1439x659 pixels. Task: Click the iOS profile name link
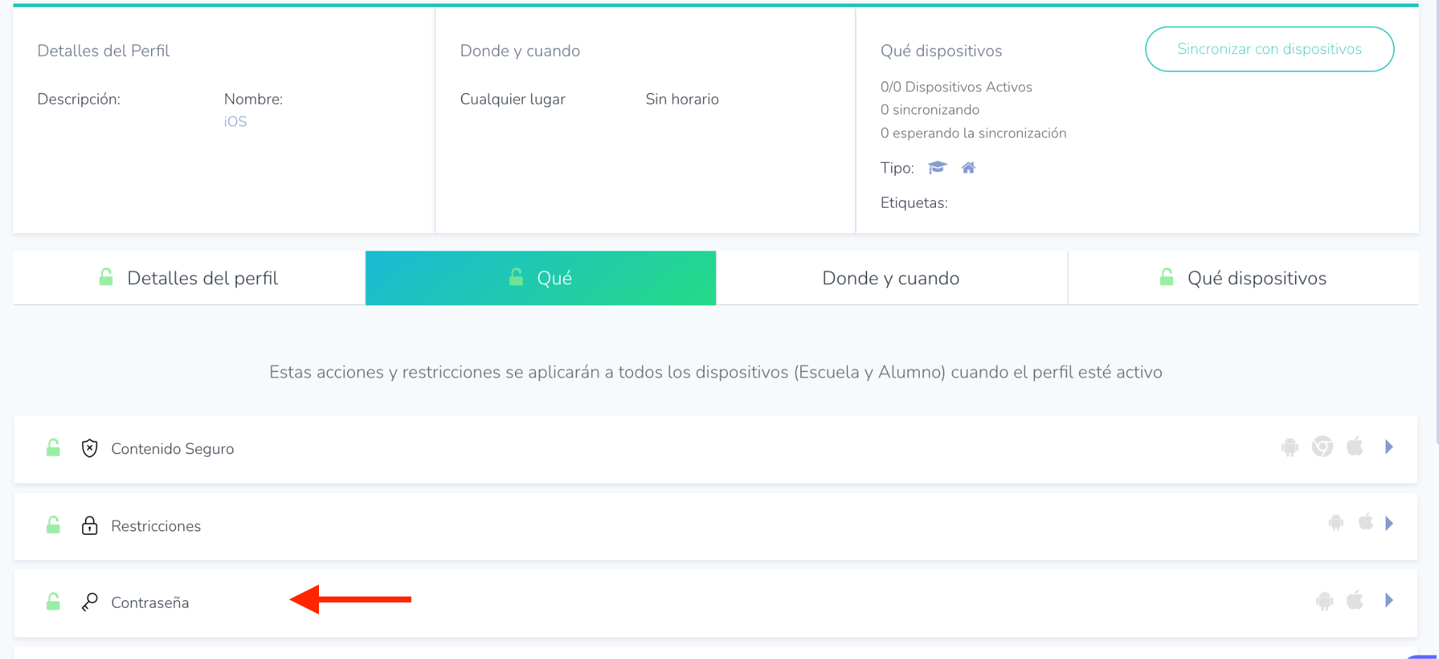(x=235, y=121)
